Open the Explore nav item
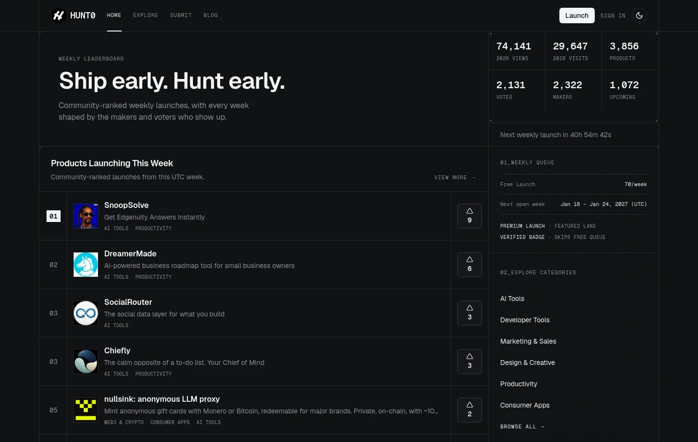This screenshot has width=698, height=442. pyautogui.click(x=146, y=16)
